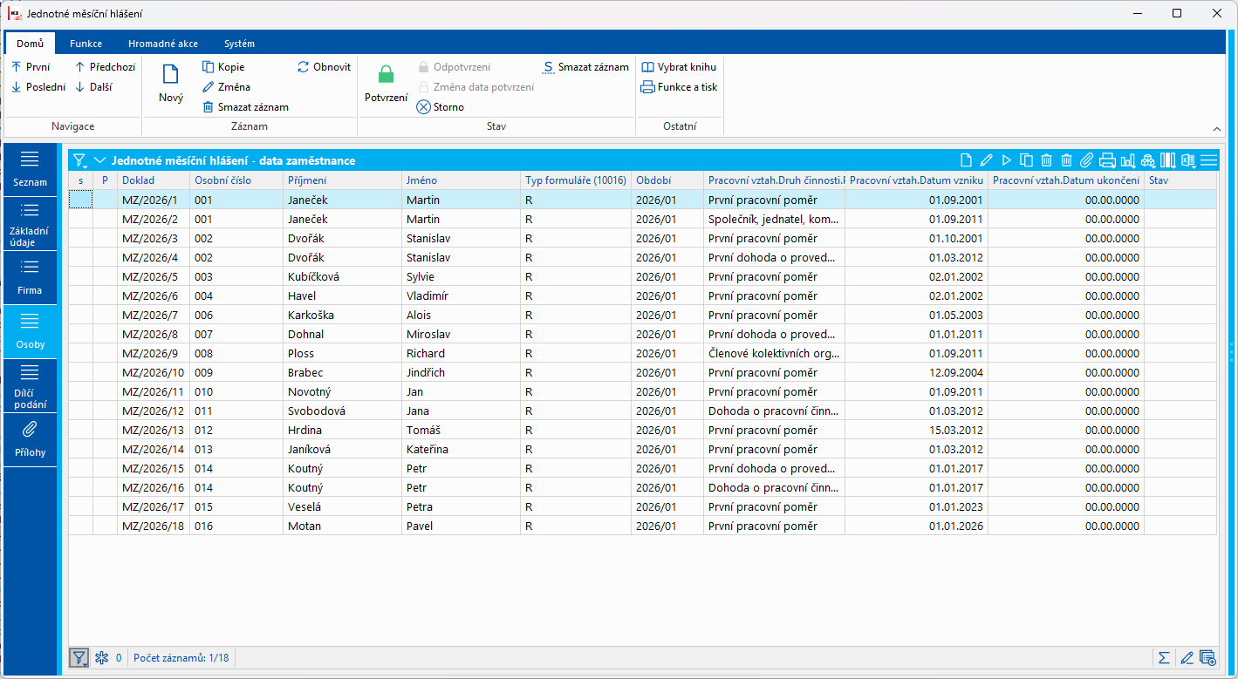Expand the chevron next to the panel title
Viewport: 1238px width, 679px height.
tap(99, 160)
